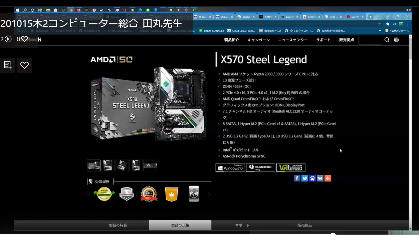Select the second product thumbnail image
The width and height of the screenshot is (419, 235).
pyautogui.click(x=108, y=165)
